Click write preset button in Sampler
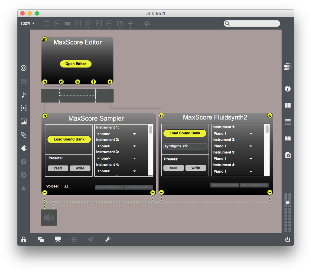The height and width of the screenshot is (272, 311). tap(80, 168)
